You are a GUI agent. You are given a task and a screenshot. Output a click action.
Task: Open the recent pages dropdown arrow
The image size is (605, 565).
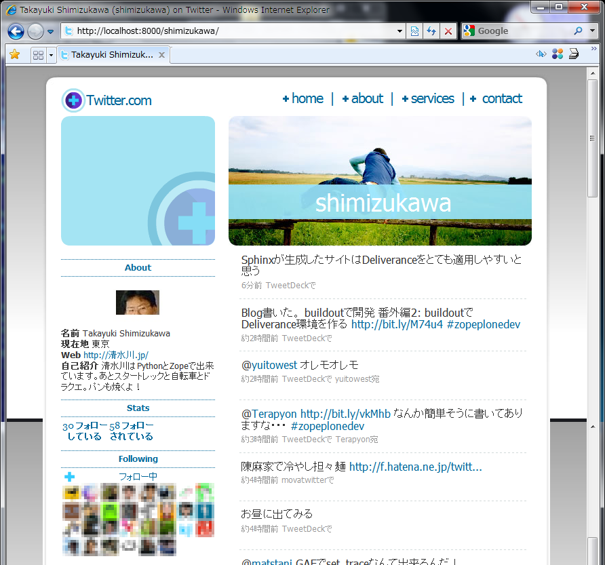coord(50,31)
